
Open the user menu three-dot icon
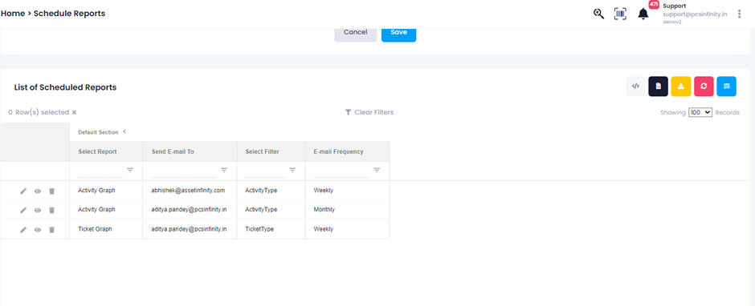click(740, 14)
